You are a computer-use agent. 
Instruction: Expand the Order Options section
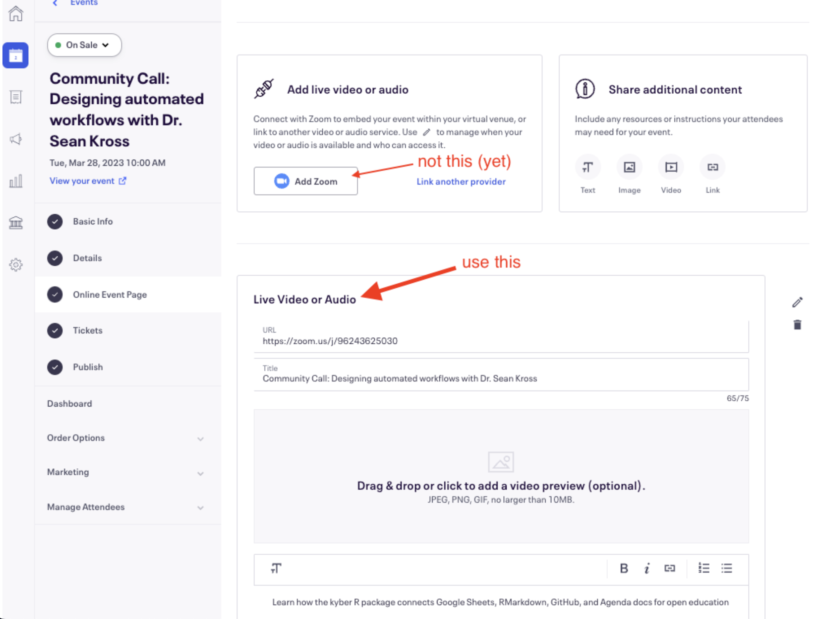200,438
